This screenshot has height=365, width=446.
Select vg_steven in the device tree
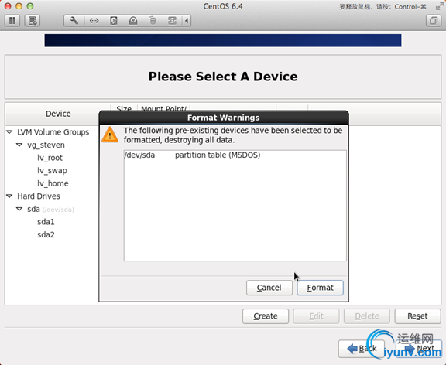click(46, 145)
